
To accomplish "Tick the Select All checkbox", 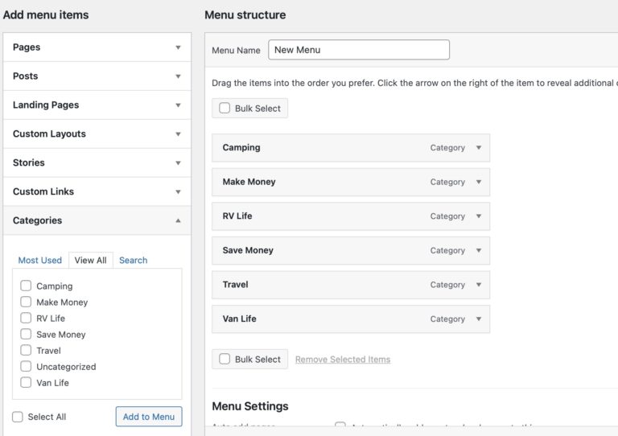I will click(18, 417).
